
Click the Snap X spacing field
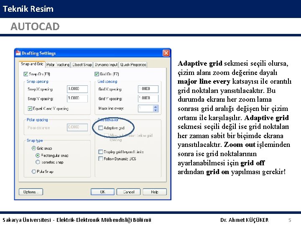(x=77, y=89)
